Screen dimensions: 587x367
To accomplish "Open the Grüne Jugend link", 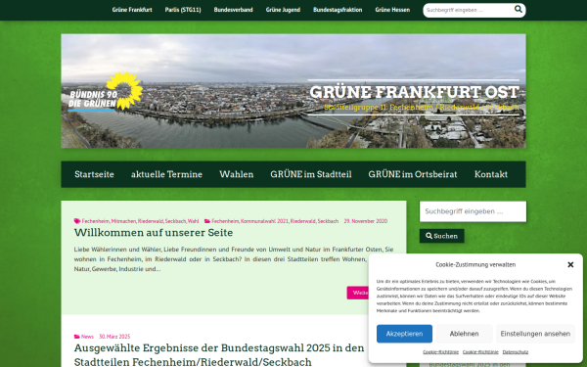I will pyautogui.click(x=283, y=10).
